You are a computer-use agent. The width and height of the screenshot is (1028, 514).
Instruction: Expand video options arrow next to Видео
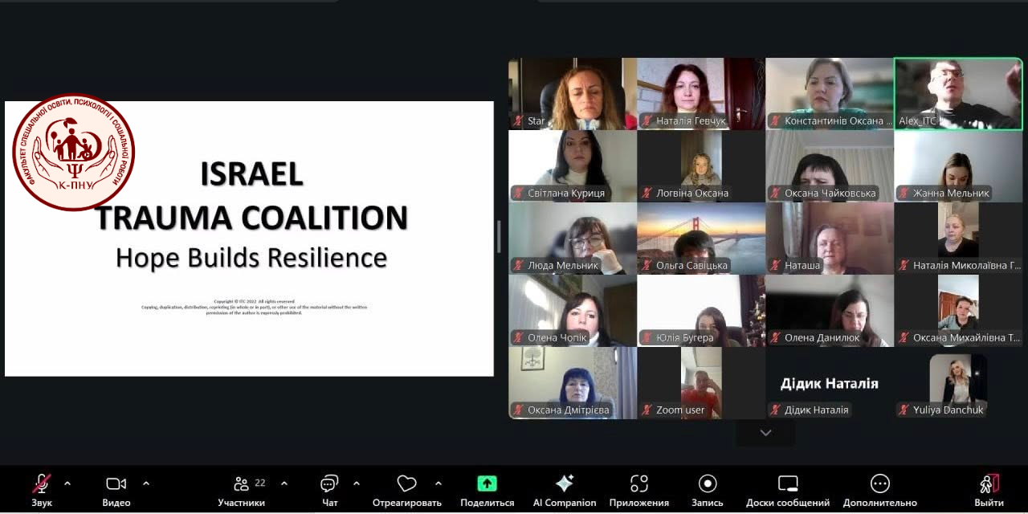click(x=146, y=483)
